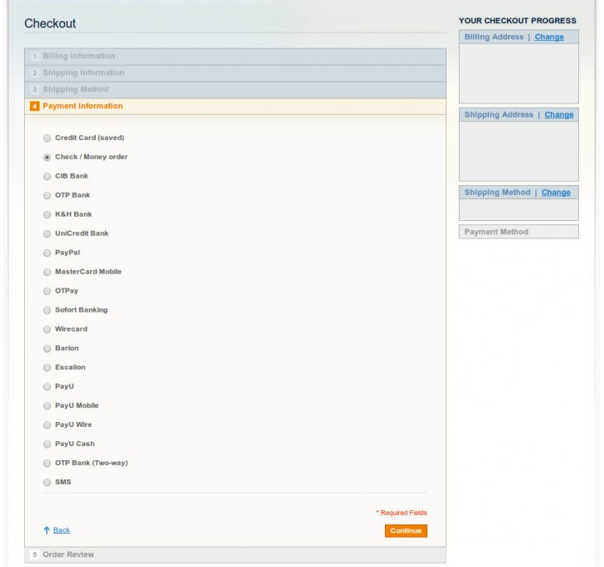Click the Payment Method progress block
Screen dimensions: 604x567
tap(518, 232)
